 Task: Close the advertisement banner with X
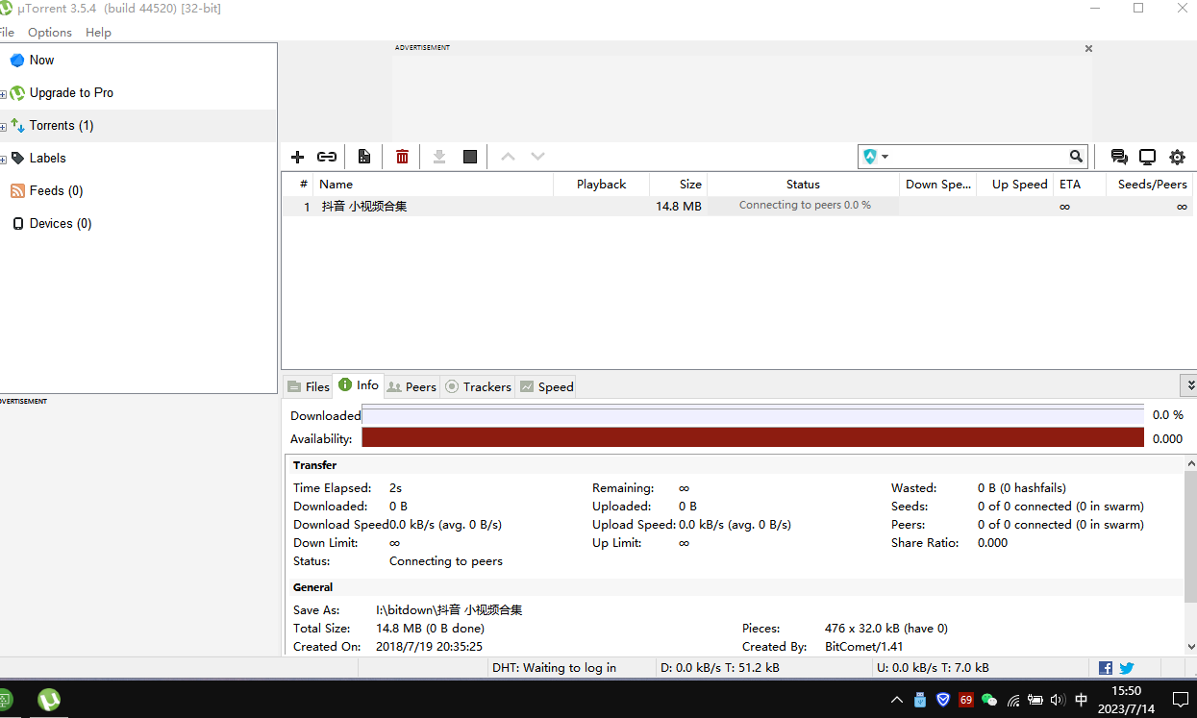click(x=1088, y=48)
